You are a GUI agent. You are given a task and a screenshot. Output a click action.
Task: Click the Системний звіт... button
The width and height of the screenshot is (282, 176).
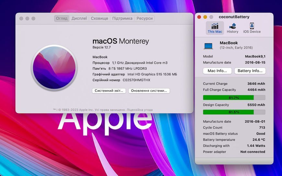coord(109,91)
